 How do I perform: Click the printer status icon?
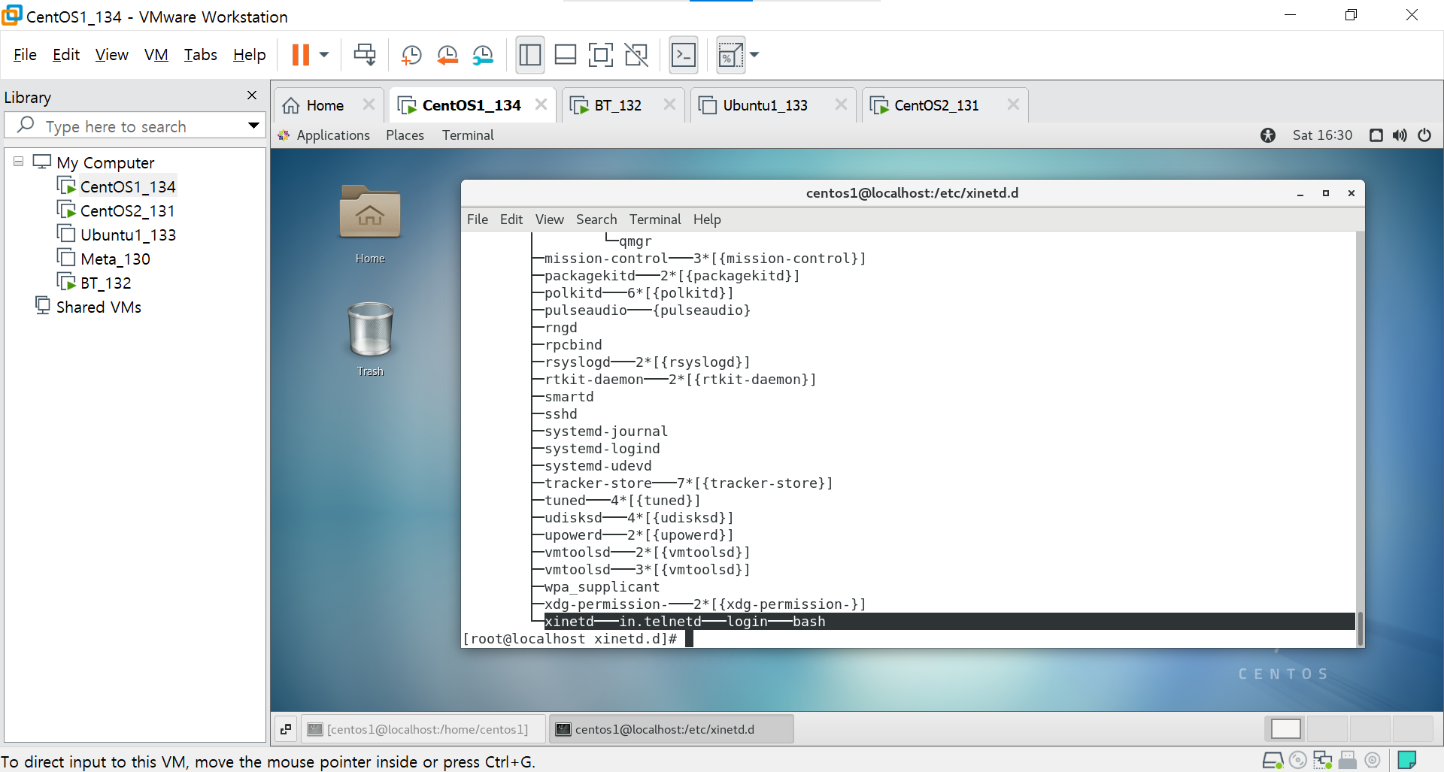(x=1348, y=761)
